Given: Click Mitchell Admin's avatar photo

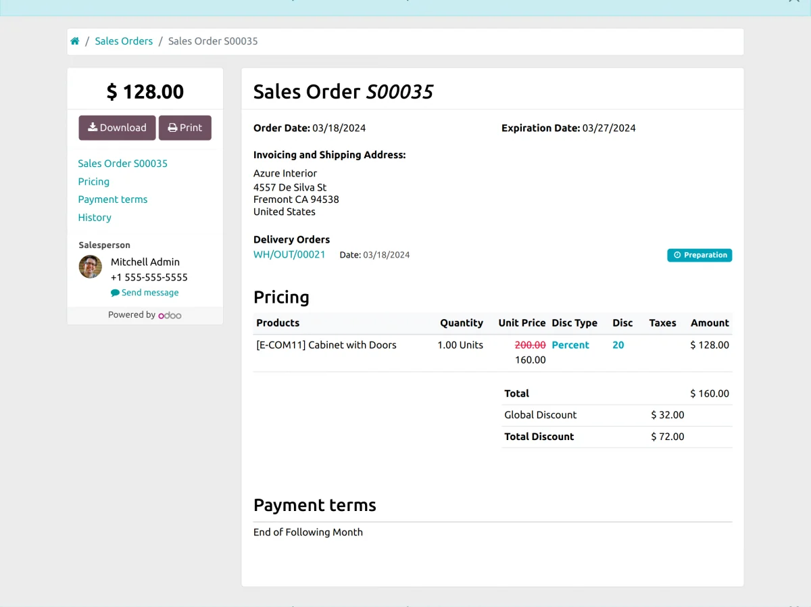Looking at the screenshot, I should point(90,266).
